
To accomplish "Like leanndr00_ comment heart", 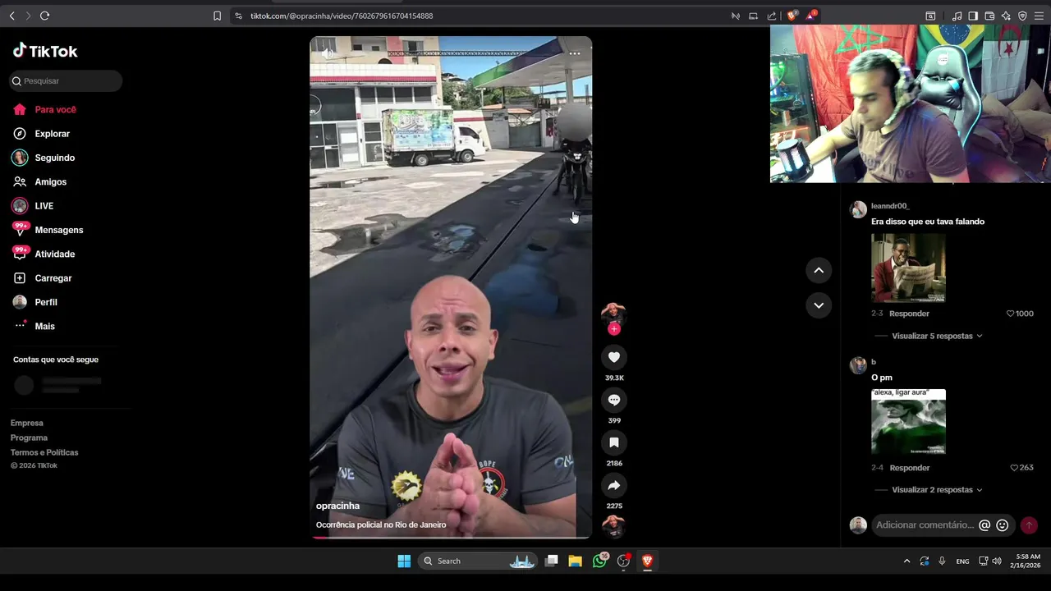I will tap(1011, 314).
